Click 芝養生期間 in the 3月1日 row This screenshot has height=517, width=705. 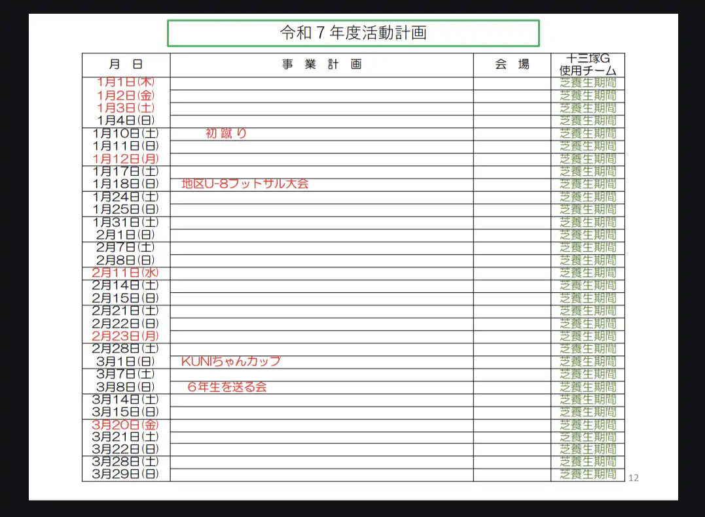(x=588, y=361)
